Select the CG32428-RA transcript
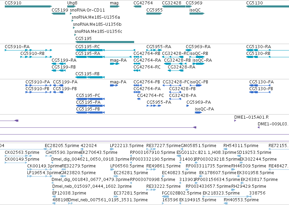Screen dimensions: 289x205 click(x=176, y=70)
